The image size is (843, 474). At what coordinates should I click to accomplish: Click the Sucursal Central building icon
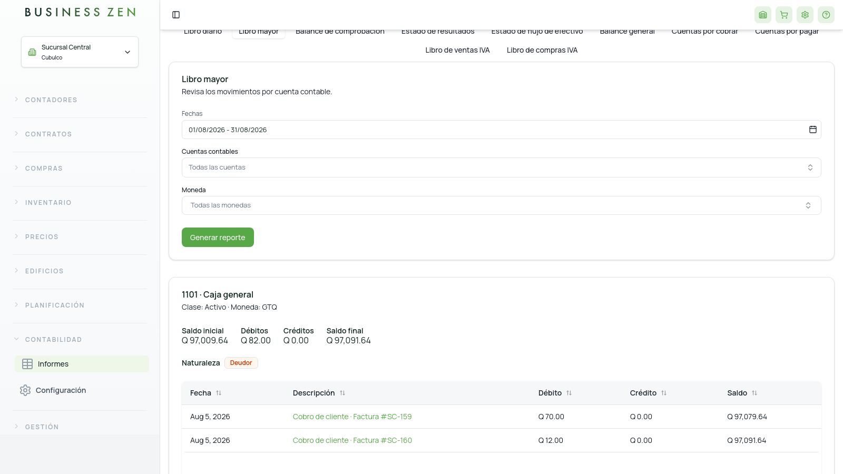[32, 52]
